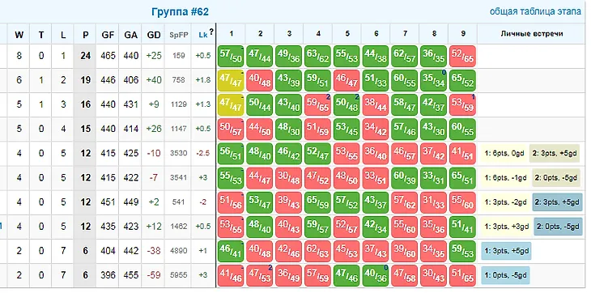591x293 pixels.
Task: Open the 63/62 green result in column 4
Action: coord(318,56)
